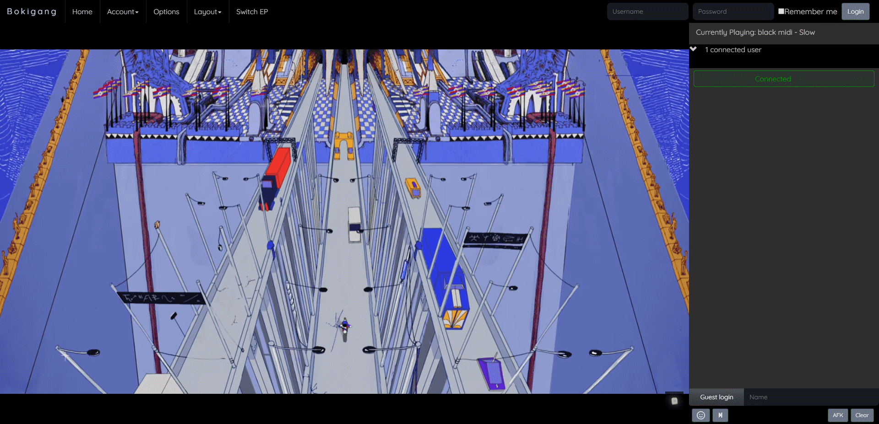Open the Options menu item
This screenshot has width=879, height=424.
(x=166, y=12)
